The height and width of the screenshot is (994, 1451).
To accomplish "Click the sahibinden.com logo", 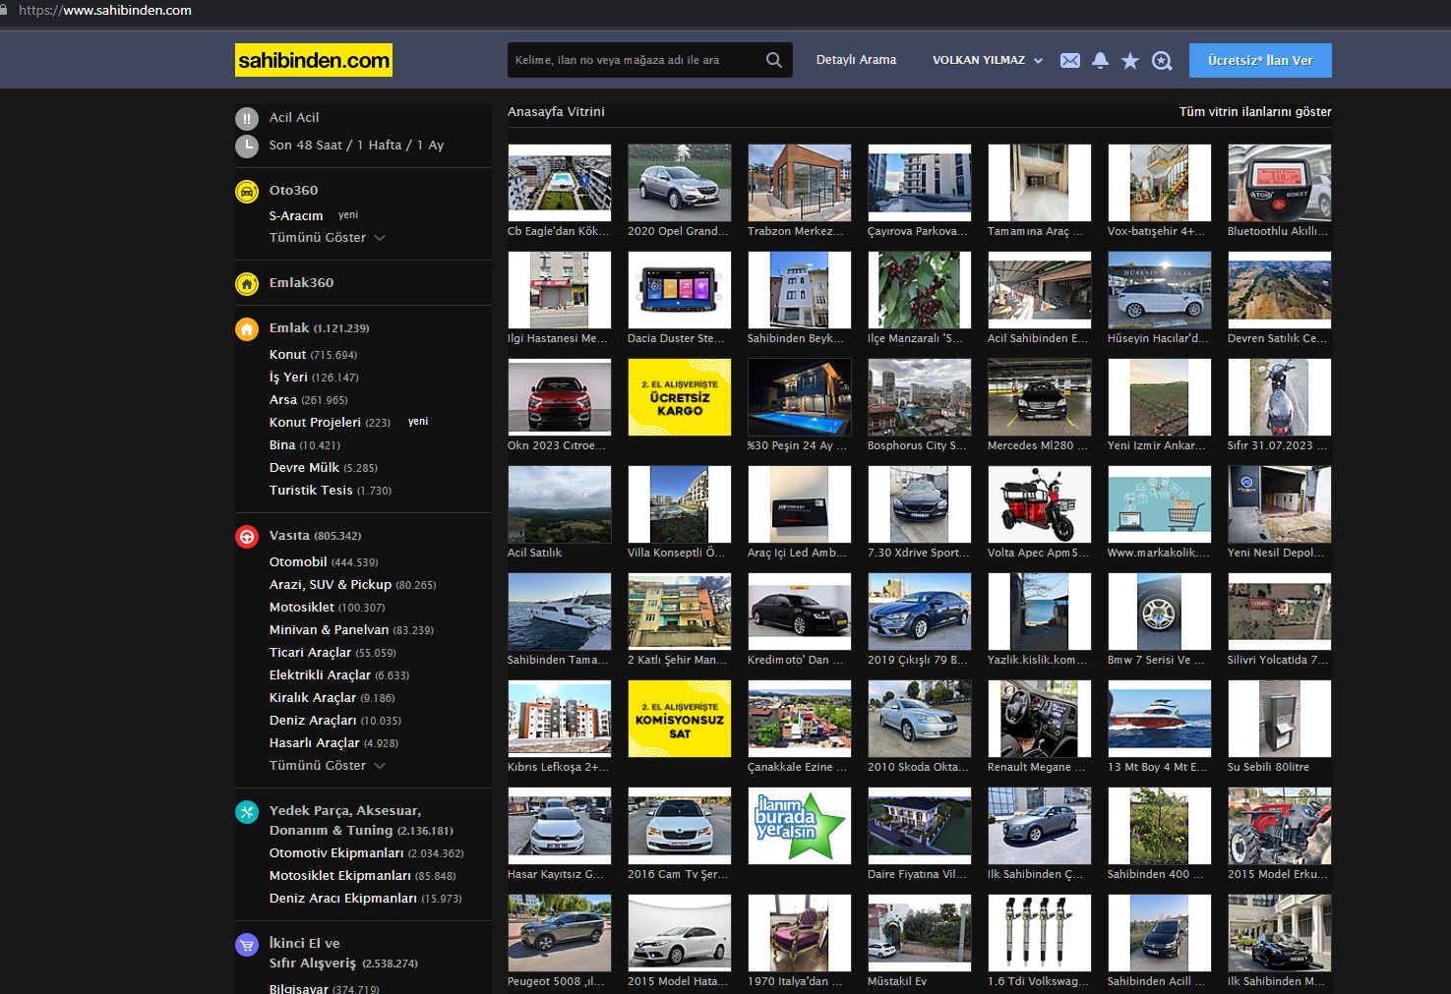I will pyautogui.click(x=314, y=60).
